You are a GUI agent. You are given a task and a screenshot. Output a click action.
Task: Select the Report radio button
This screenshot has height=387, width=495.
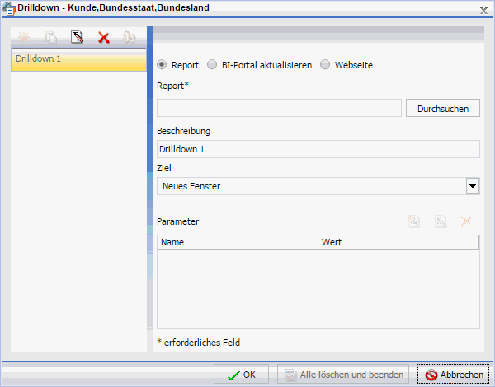(x=162, y=64)
